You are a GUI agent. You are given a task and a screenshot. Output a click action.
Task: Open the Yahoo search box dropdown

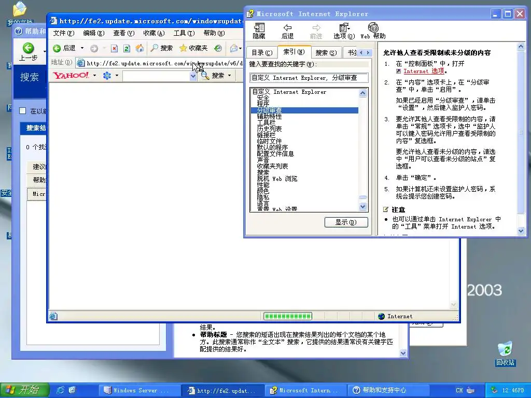tap(193, 76)
